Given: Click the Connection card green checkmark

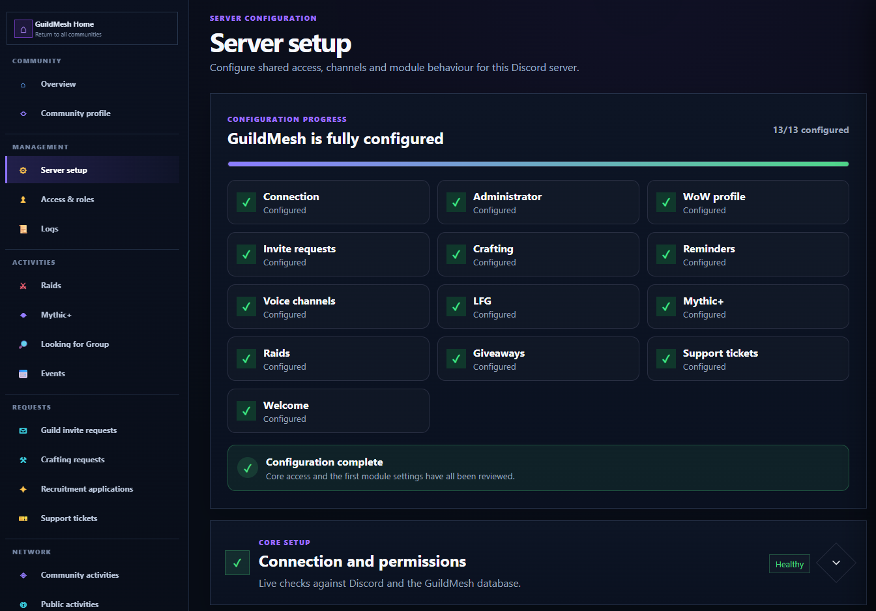Looking at the screenshot, I should [x=246, y=202].
